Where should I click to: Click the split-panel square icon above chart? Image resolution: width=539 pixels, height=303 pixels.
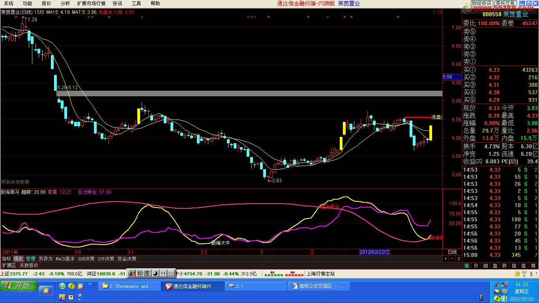tap(440, 12)
